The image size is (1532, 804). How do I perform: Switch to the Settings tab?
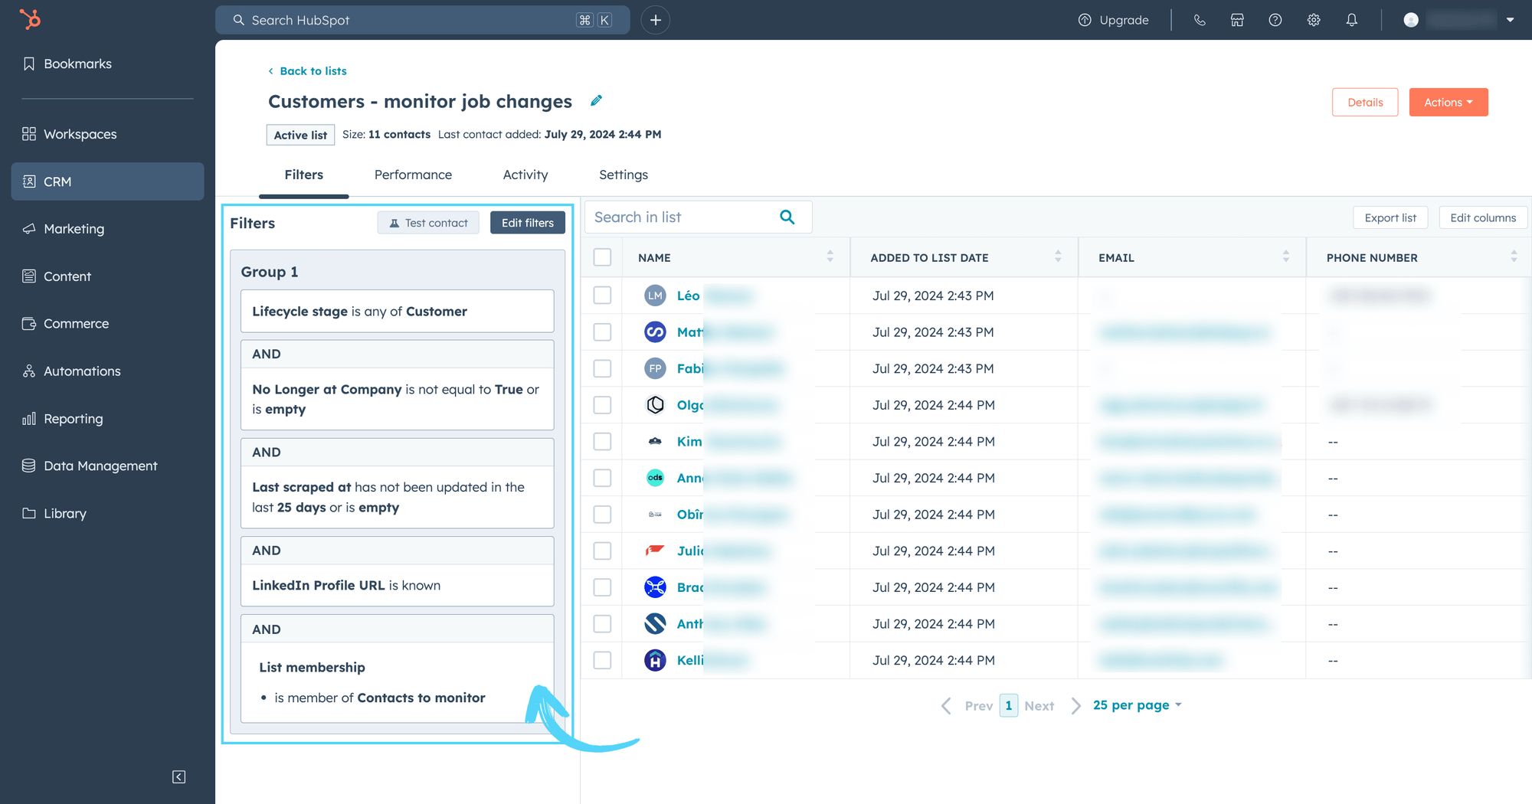[624, 175]
